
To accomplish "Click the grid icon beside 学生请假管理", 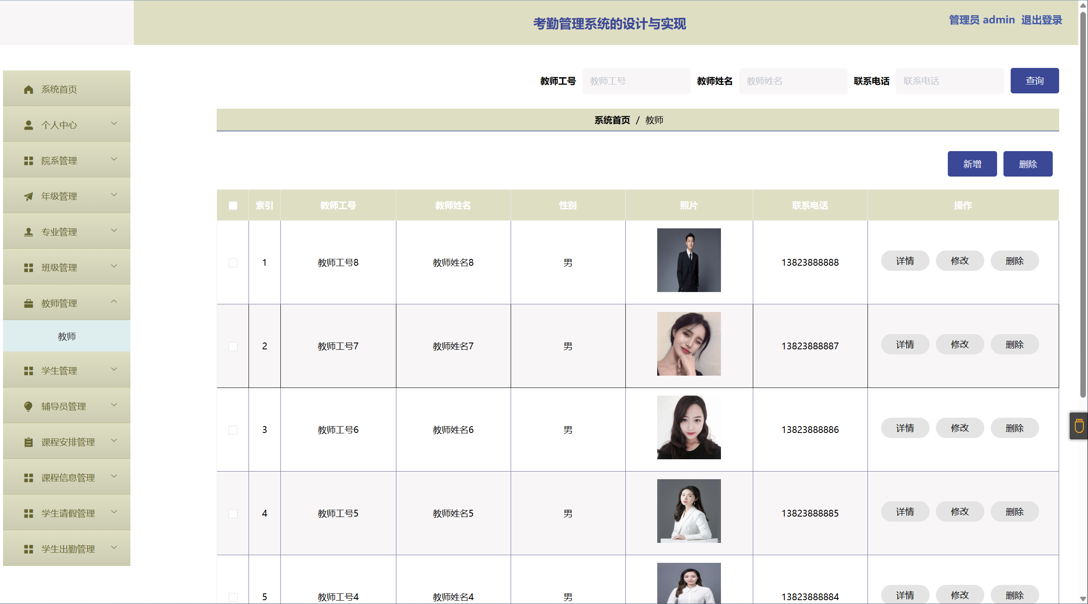I will (28, 514).
